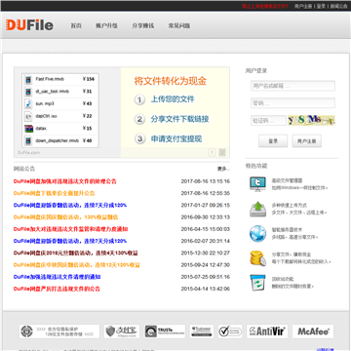
Task: Click 更多 link beside announcements heading
Action: (223, 169)
